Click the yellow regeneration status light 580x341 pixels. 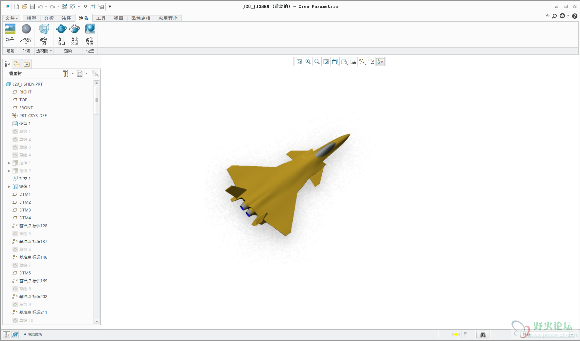click(x=456, y=334)
